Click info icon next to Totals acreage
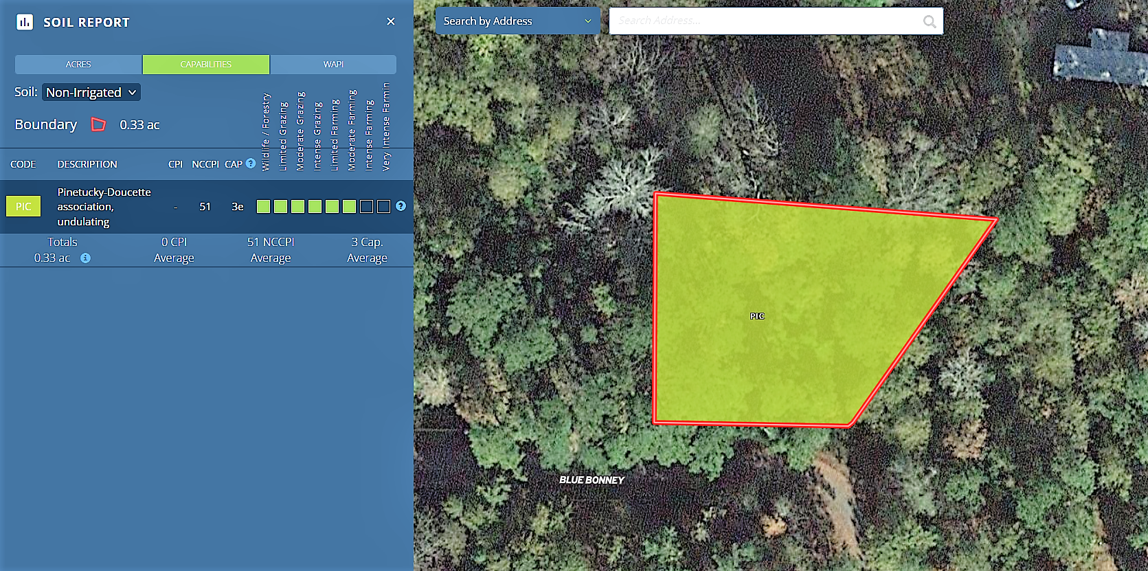Image resolution: width=1148 pixels, height=571 pixels. click(85, 258)
